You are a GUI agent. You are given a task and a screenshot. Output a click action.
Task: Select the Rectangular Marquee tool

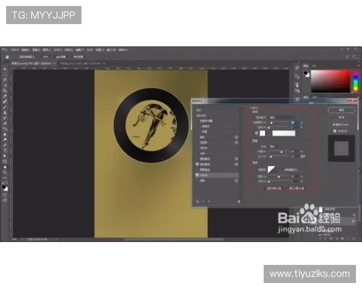click(x=5, y=75)
